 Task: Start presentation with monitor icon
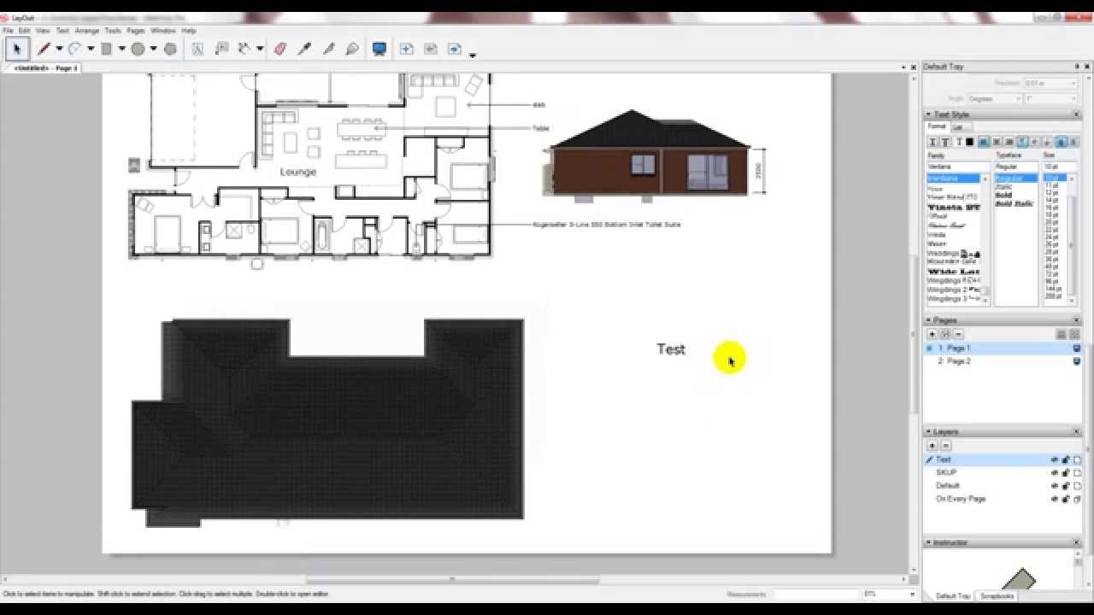click(379, 49)
